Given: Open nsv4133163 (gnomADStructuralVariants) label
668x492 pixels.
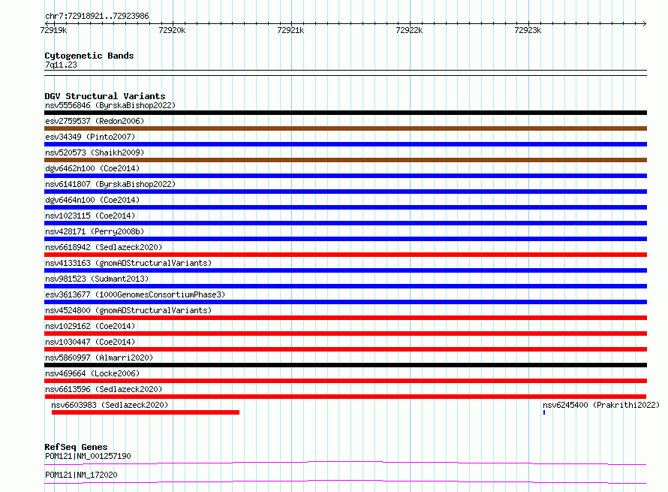Looking at the screenshot, I should [128, 263].
